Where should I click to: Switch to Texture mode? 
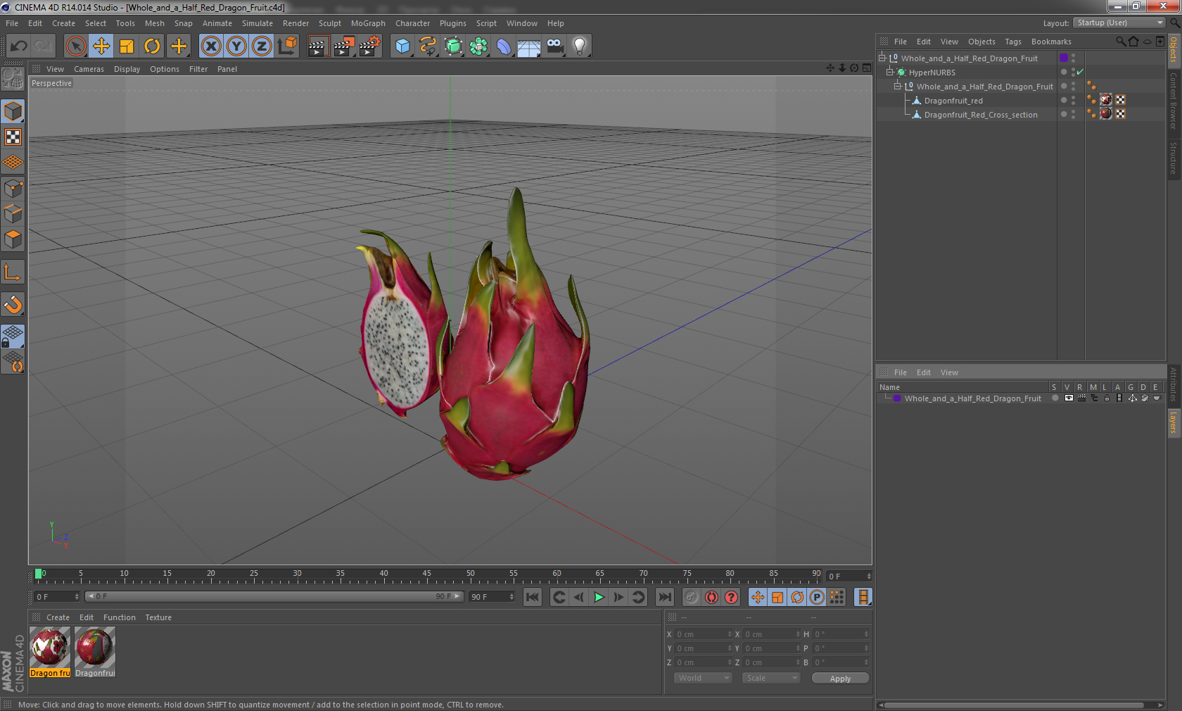click(13, 137)
